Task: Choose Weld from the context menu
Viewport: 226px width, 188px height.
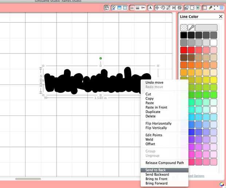Action: pyautogui.click(x=149, y=140)
